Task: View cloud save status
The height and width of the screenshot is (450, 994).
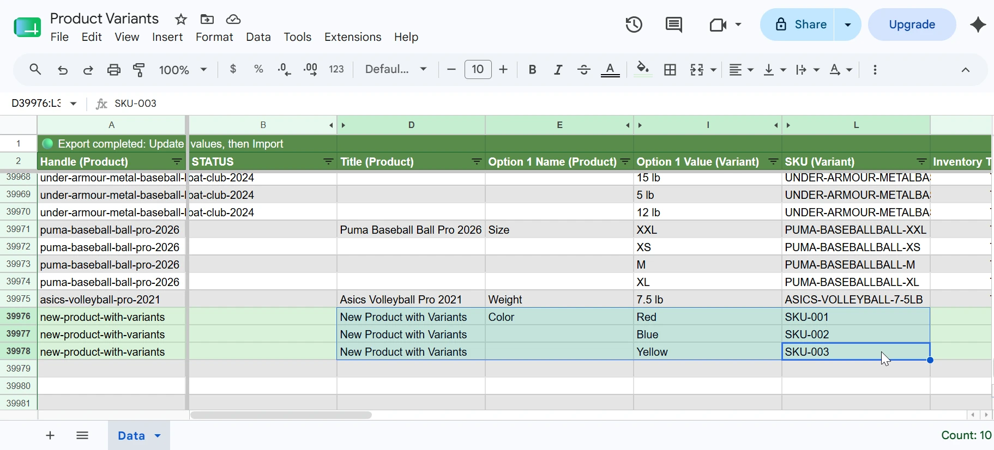Action: [233, 20]
